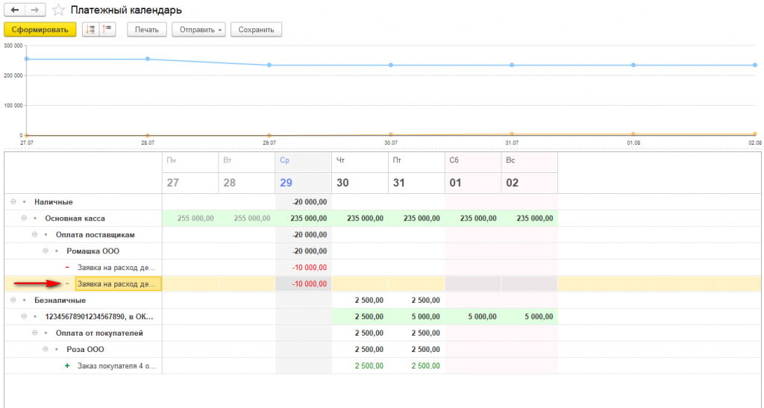764x408 pixels.
Task: Click the blue chart point at 27.07
Action: tap(27, 60)
